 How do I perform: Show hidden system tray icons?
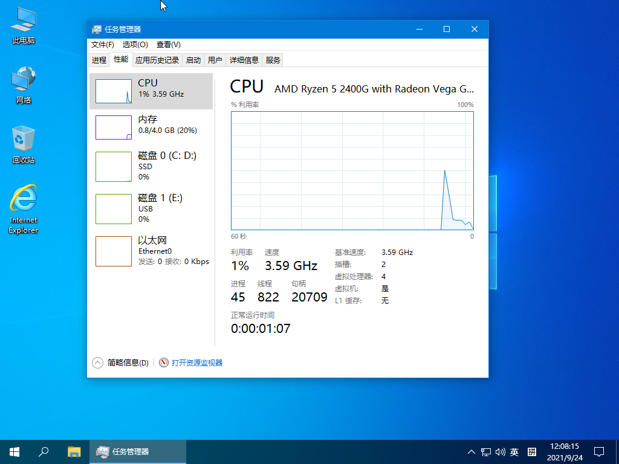(472, 452)
